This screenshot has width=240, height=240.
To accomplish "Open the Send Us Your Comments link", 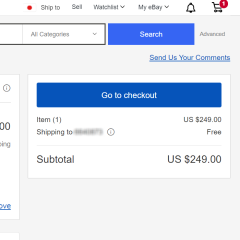I will pyautogui.click(x=190, y=57).
